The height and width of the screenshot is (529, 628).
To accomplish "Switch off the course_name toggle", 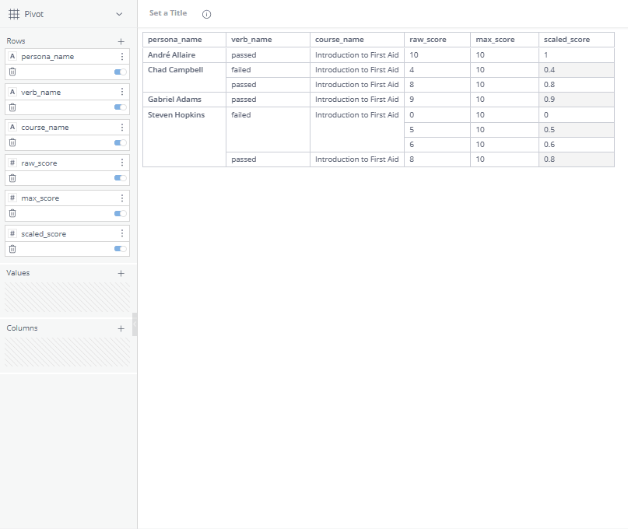I will pyautogui.click(x=120, y=142).
